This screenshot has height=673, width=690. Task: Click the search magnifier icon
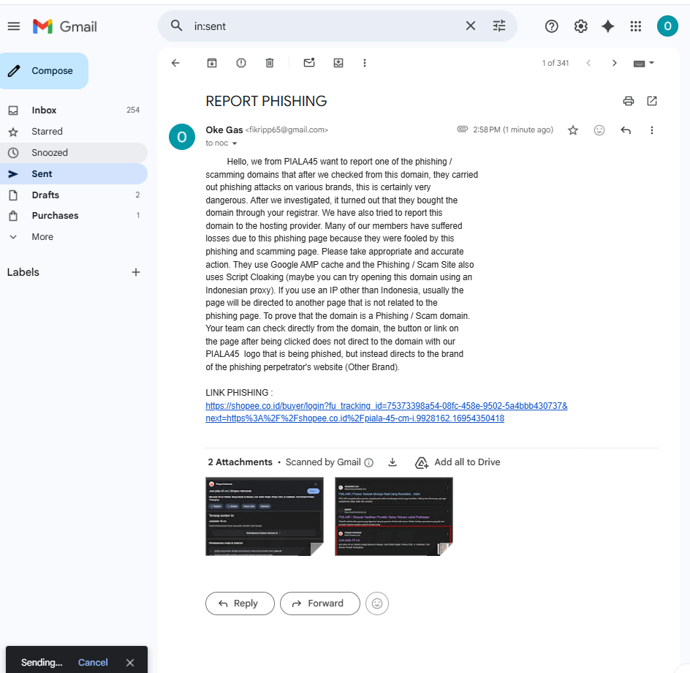(x=176, y=26)
